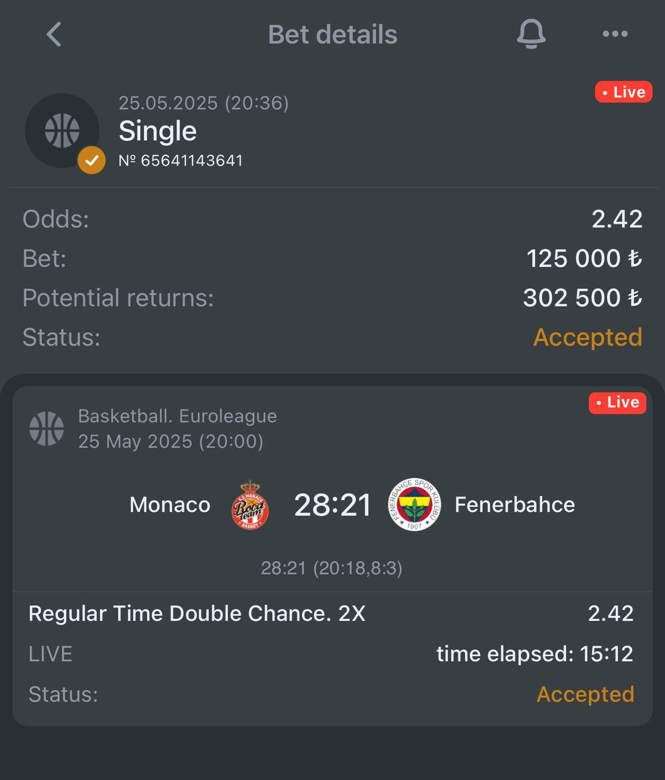Tap the small basketball icon near Euroleague
The image size is (665, 780).
pyautogui.click(x=47, y=428)
